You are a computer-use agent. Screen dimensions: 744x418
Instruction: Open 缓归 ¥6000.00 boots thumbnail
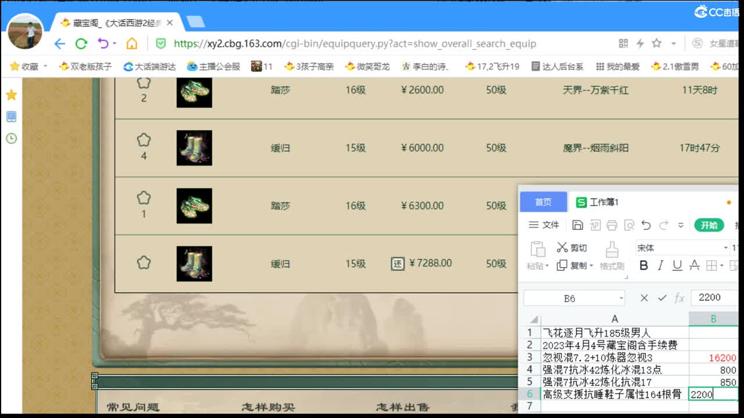pyautogui.click(x=194, y=148)
